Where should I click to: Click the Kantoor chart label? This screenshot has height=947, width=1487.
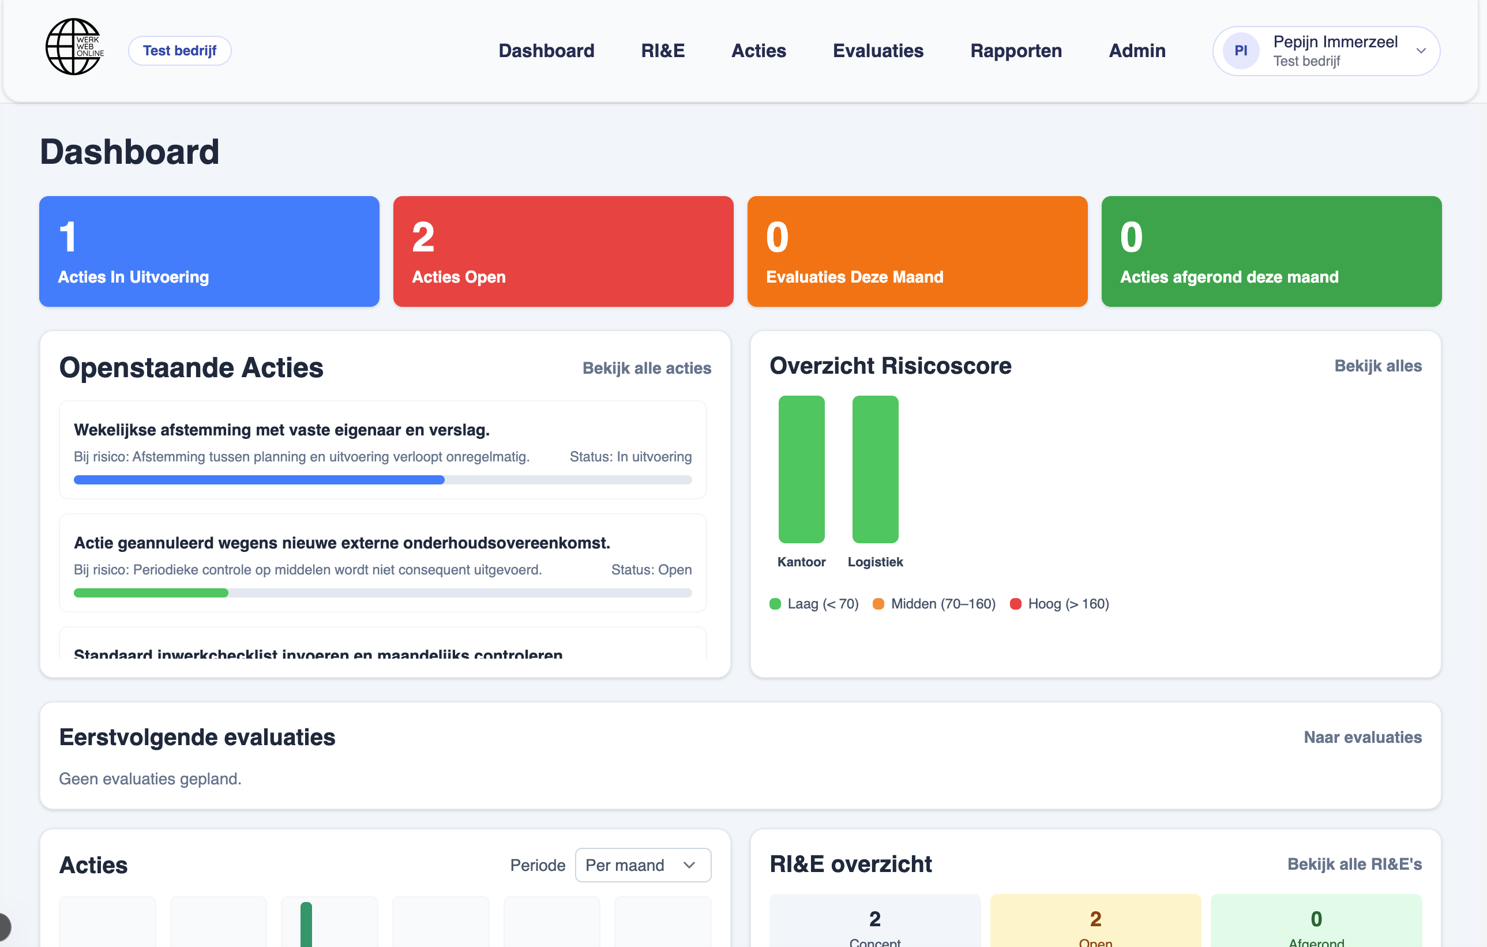pyautogui.click(x=801, y=562)
